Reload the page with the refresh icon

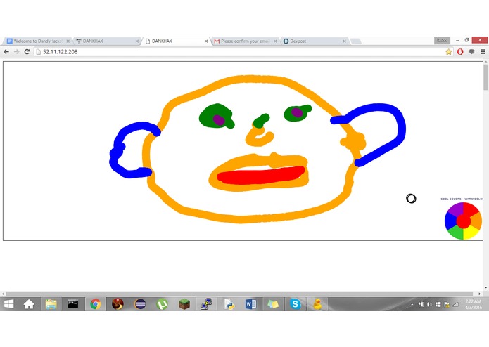click(27, 52)
